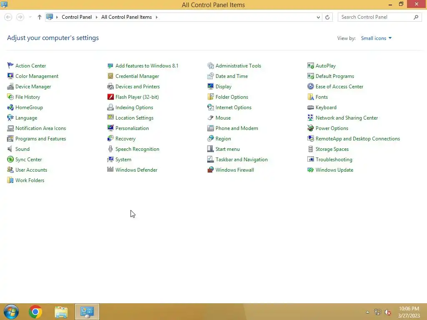Viewport: 427px width, 320px height.
Task: Click the File History icon
Action: 10,97
